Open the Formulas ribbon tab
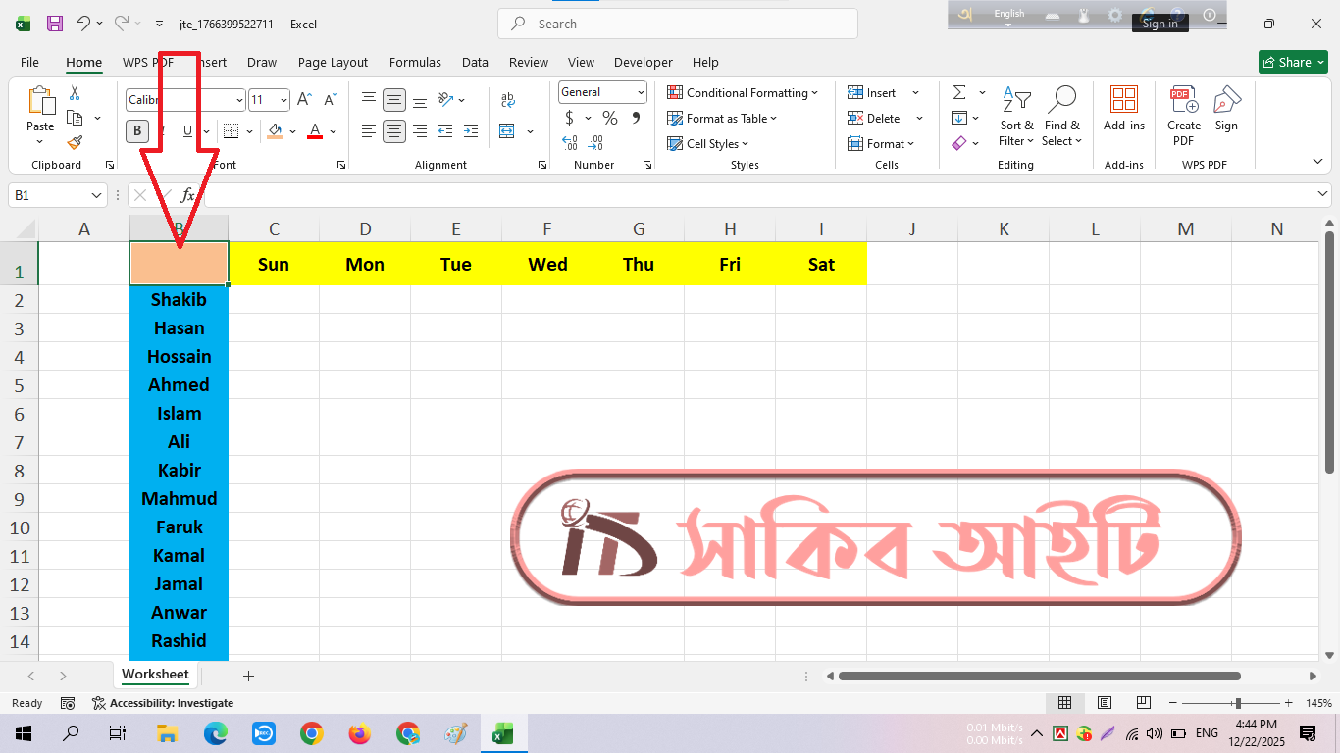Image resolution: width=1340 pixels, height=753 pixels. pyautogui.click(x=415, y=62)
